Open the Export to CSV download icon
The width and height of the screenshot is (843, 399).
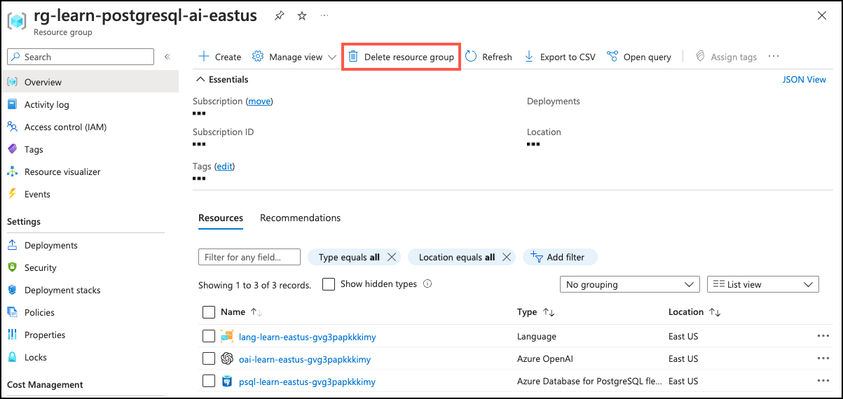pos(529,57)
